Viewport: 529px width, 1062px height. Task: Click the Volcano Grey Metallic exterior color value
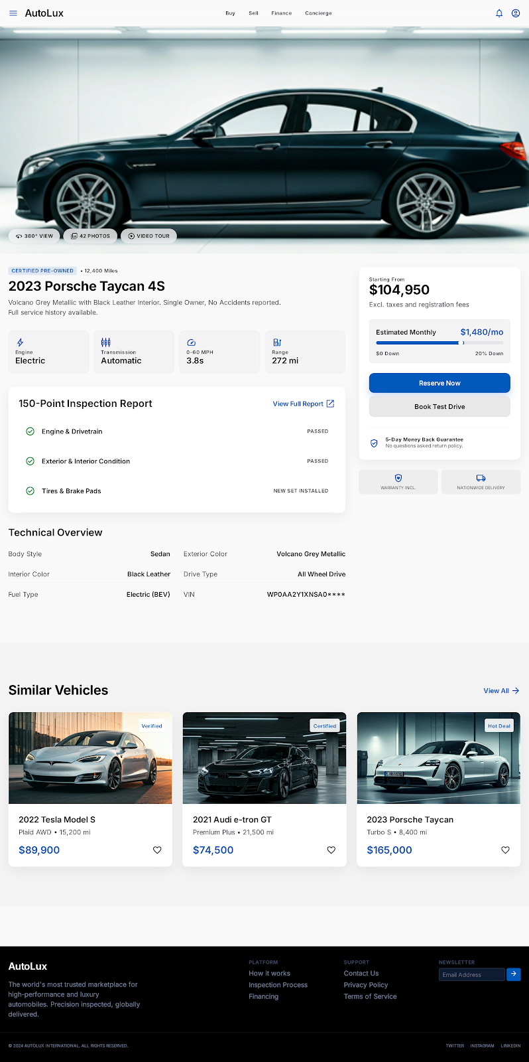coord(311,554)
